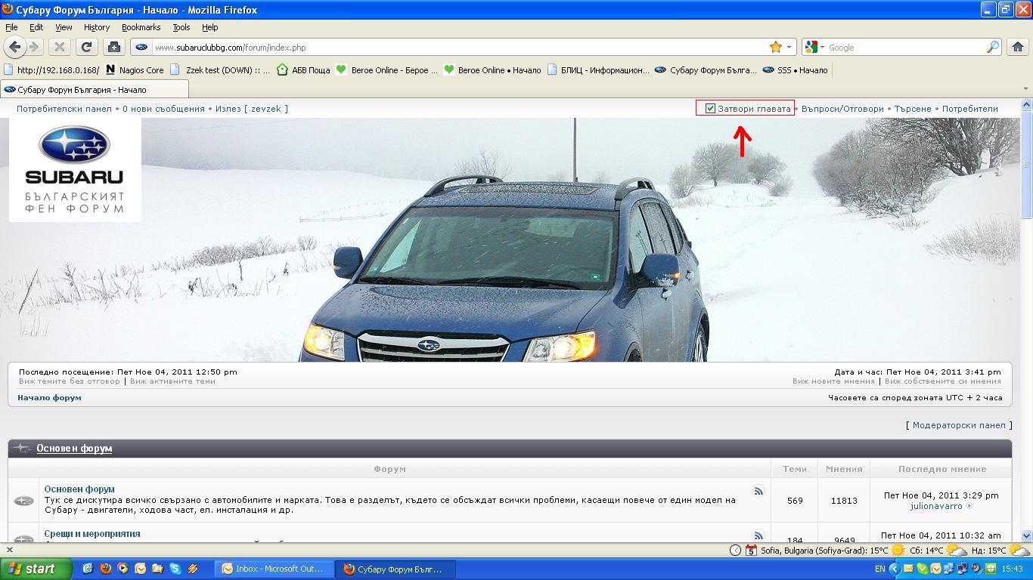Image resolution: width=1033 pixels, height=580 pixels.
Task: Click the Subaru site identity icon in address bar
Action: (141, 47)
